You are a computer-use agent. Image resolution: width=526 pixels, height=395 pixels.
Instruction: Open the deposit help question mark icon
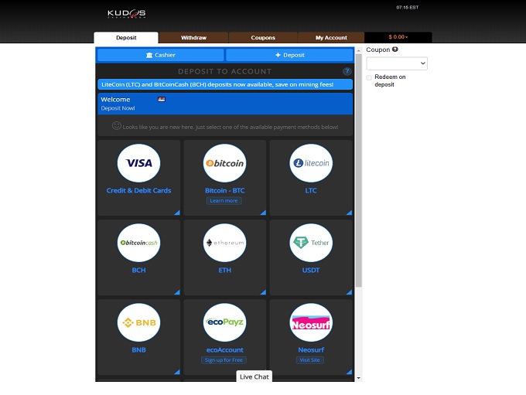pos(347,71)
